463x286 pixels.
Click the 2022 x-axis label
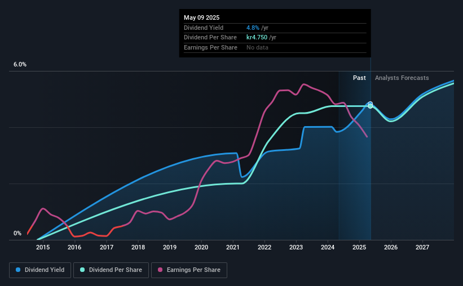[264, 247]
